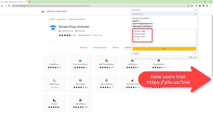Collapse the Import Proxy section
Screen dimensions: 213x119
pyautogui.click(x=164, y=14)
